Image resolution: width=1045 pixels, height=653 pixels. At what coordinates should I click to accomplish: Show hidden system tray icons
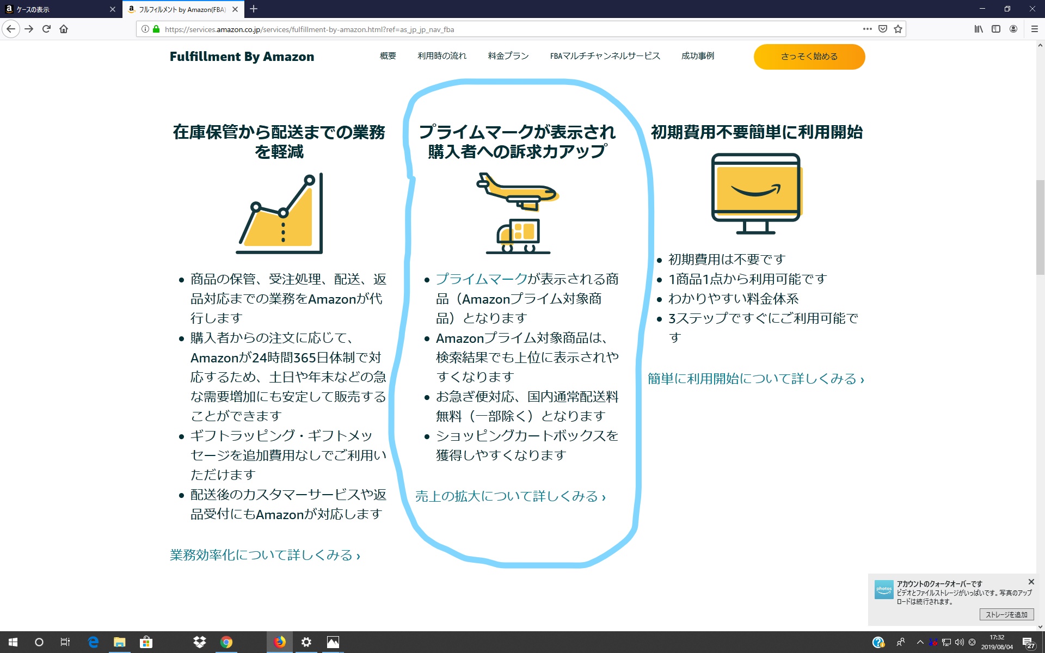920,642
